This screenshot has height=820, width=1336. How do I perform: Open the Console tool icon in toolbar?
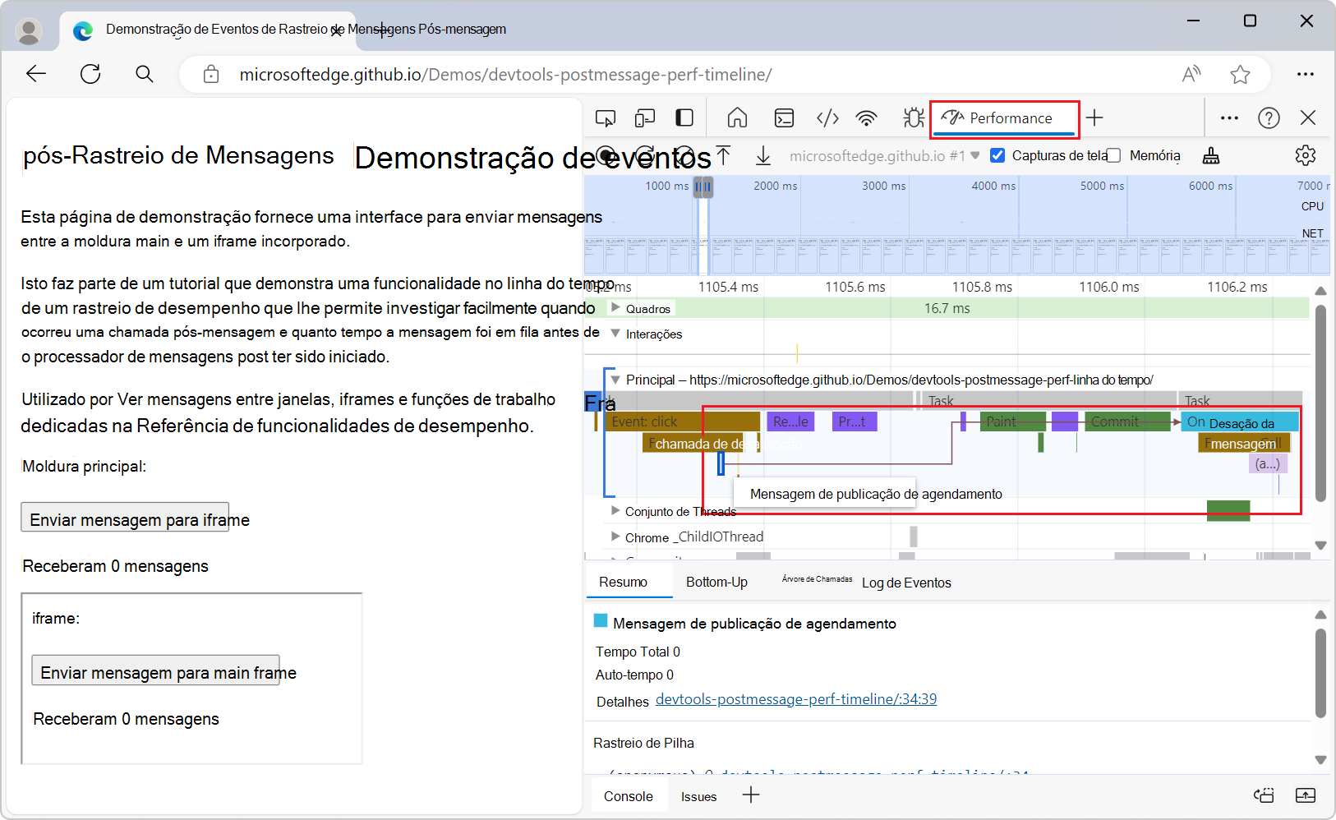pos(784,118)
